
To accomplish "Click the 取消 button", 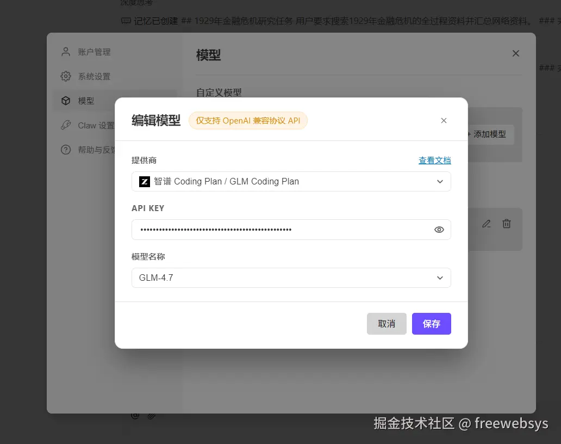I will (387, 324).
